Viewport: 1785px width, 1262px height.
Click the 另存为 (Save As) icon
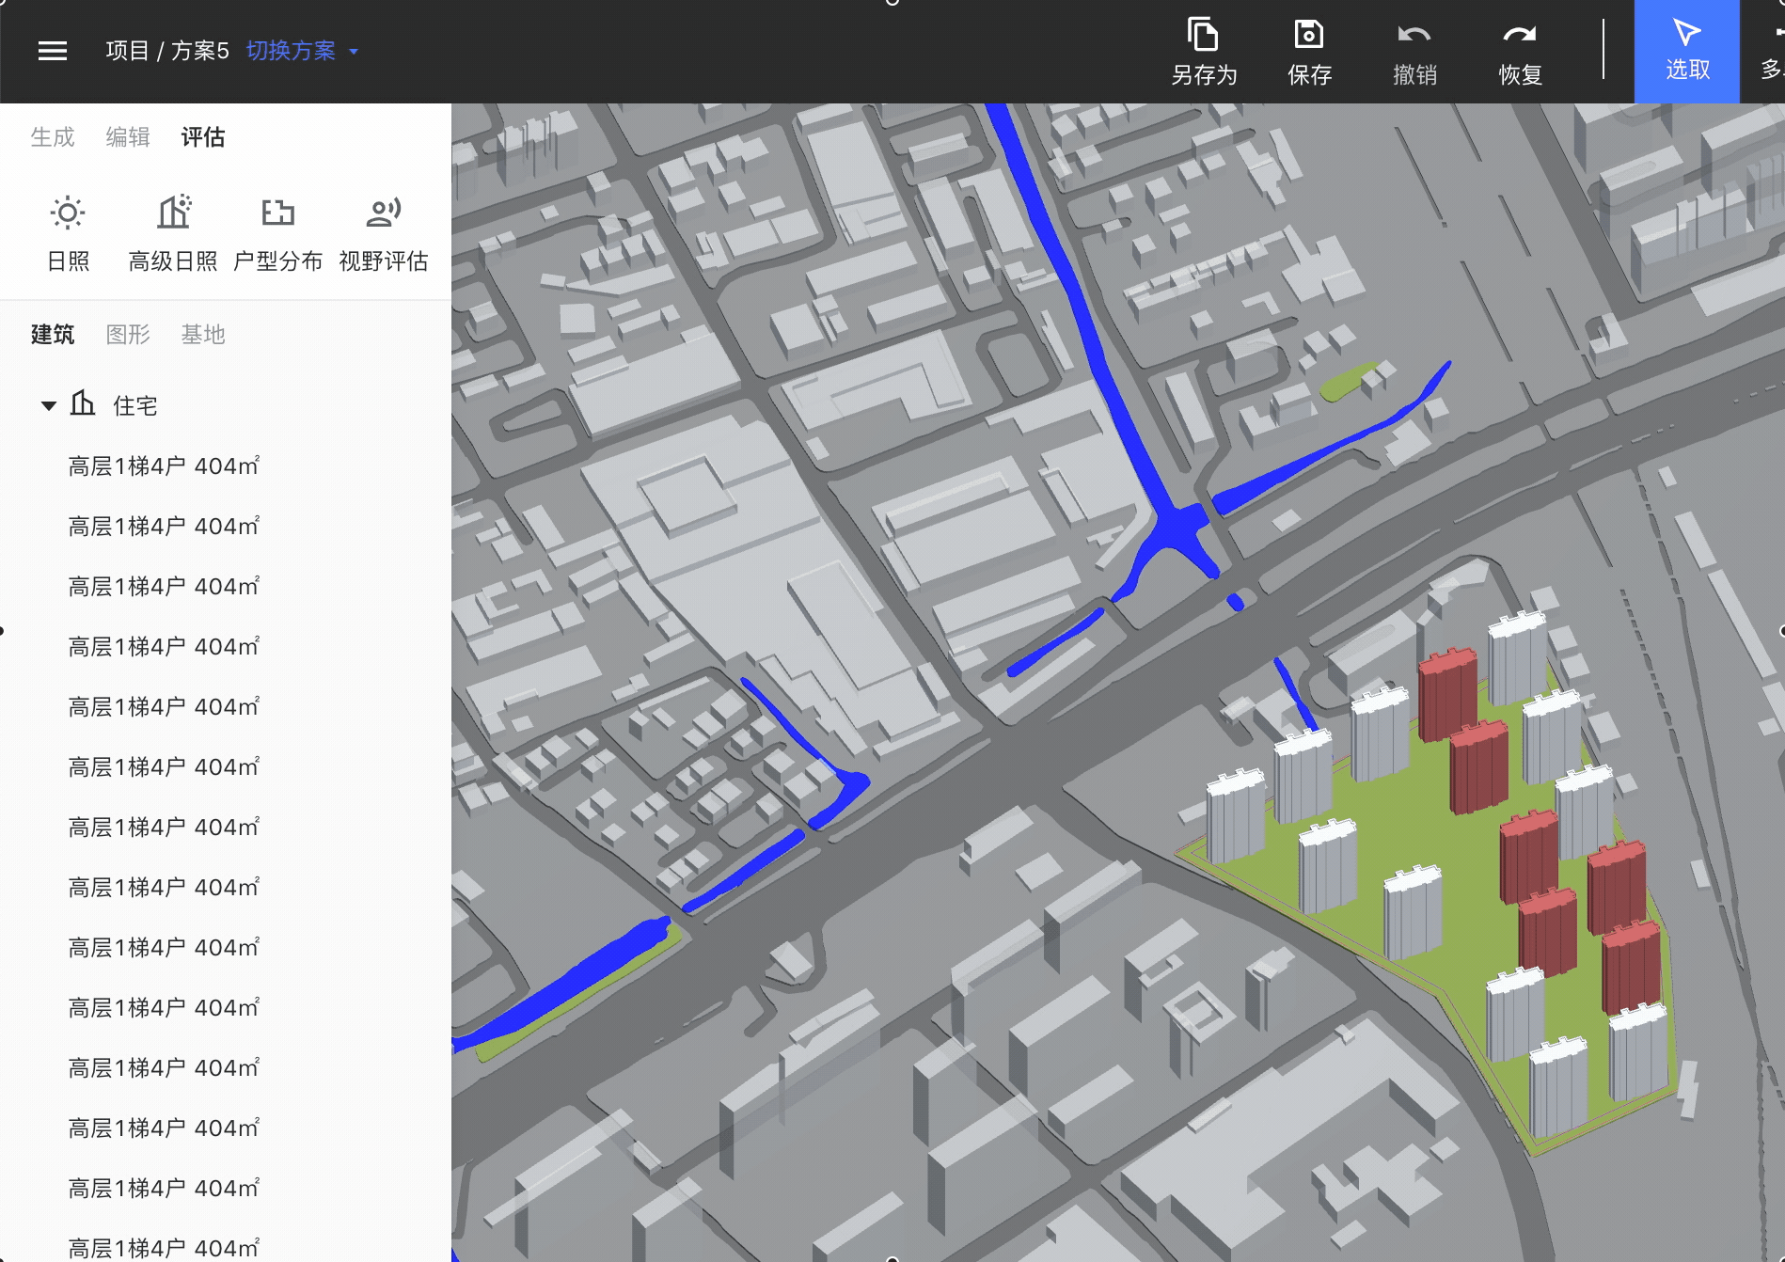[x=1204, y=52]
